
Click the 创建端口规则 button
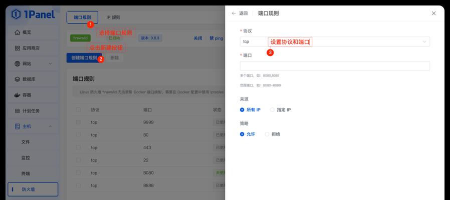[84, 57]
